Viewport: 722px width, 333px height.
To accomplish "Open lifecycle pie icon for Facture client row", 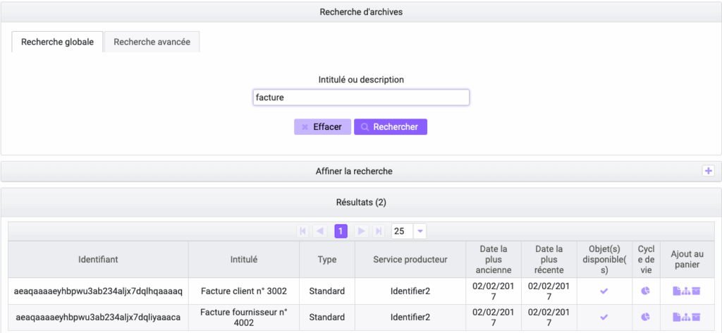I will tap(646, 291).
